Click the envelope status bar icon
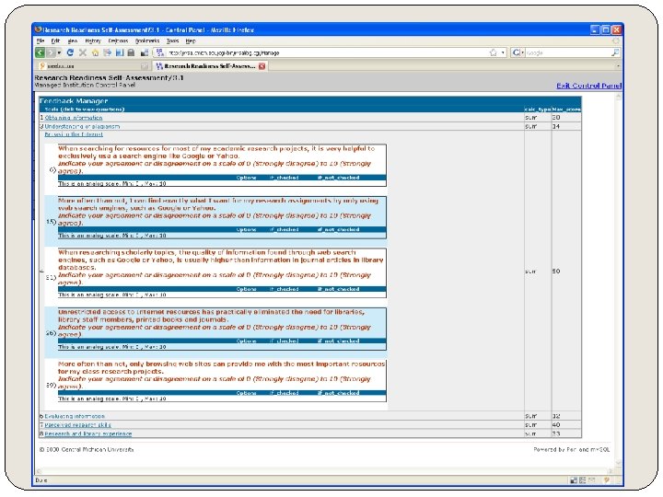The width and height of the screenshot is (663, 497). (591, 480)
